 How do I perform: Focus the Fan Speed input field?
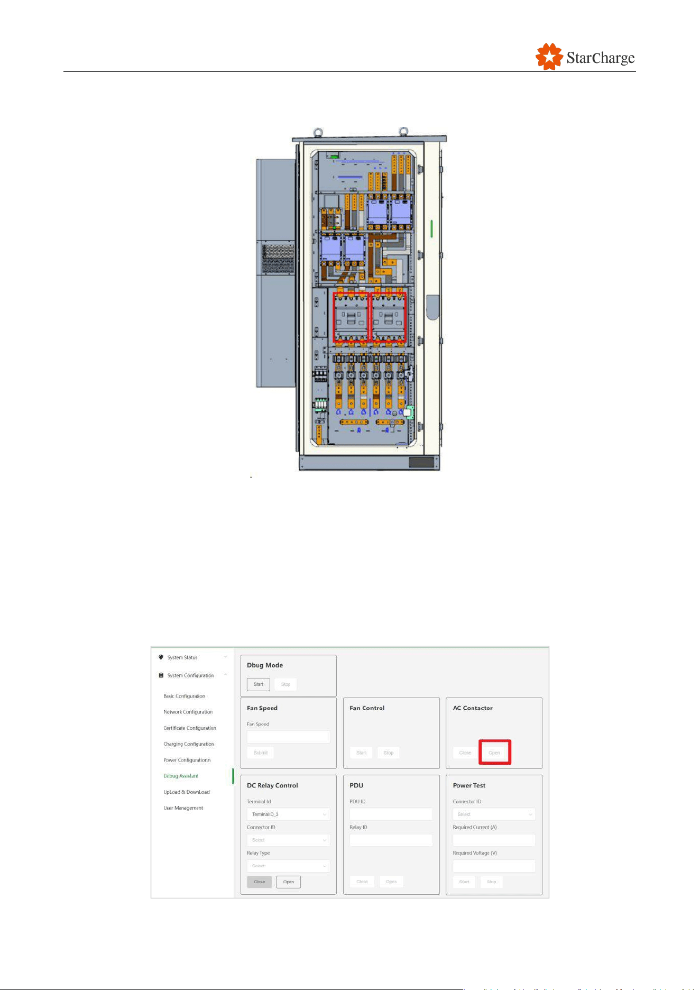(x=288, y=737)
